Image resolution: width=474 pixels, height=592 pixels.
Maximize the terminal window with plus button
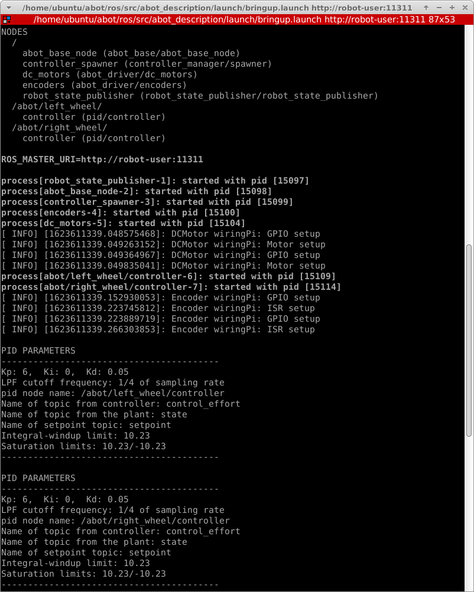[452, 8]
